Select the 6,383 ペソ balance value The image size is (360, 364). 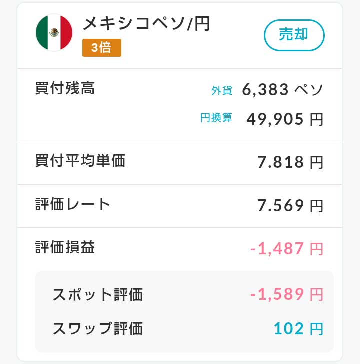tap(282, 90)
